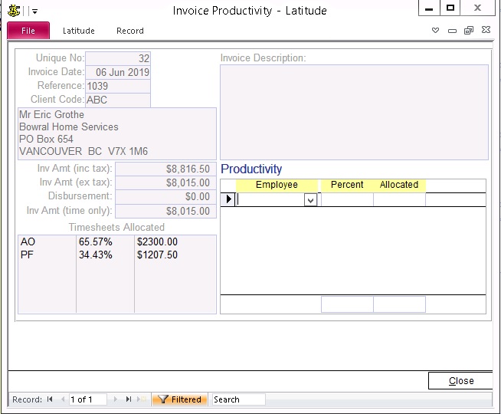Toggle the Filtered button in record bar
The height and width of the screenshot is (414, 501).
point(179,399)
